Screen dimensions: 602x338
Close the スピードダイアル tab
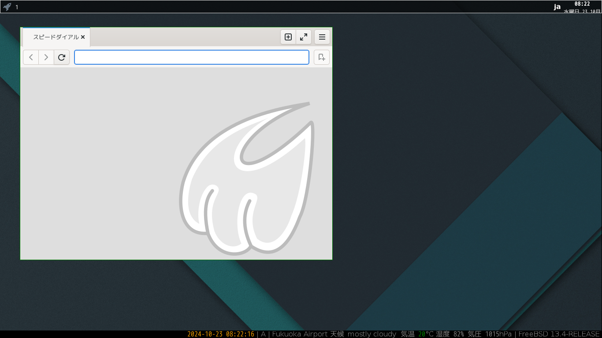pyautogui.click(x=83, y=37)
